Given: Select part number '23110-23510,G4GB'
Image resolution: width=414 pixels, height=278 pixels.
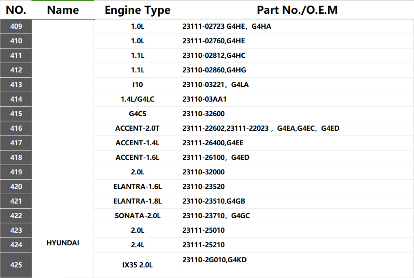Looking at the screenshot, I should coord(214,201).
